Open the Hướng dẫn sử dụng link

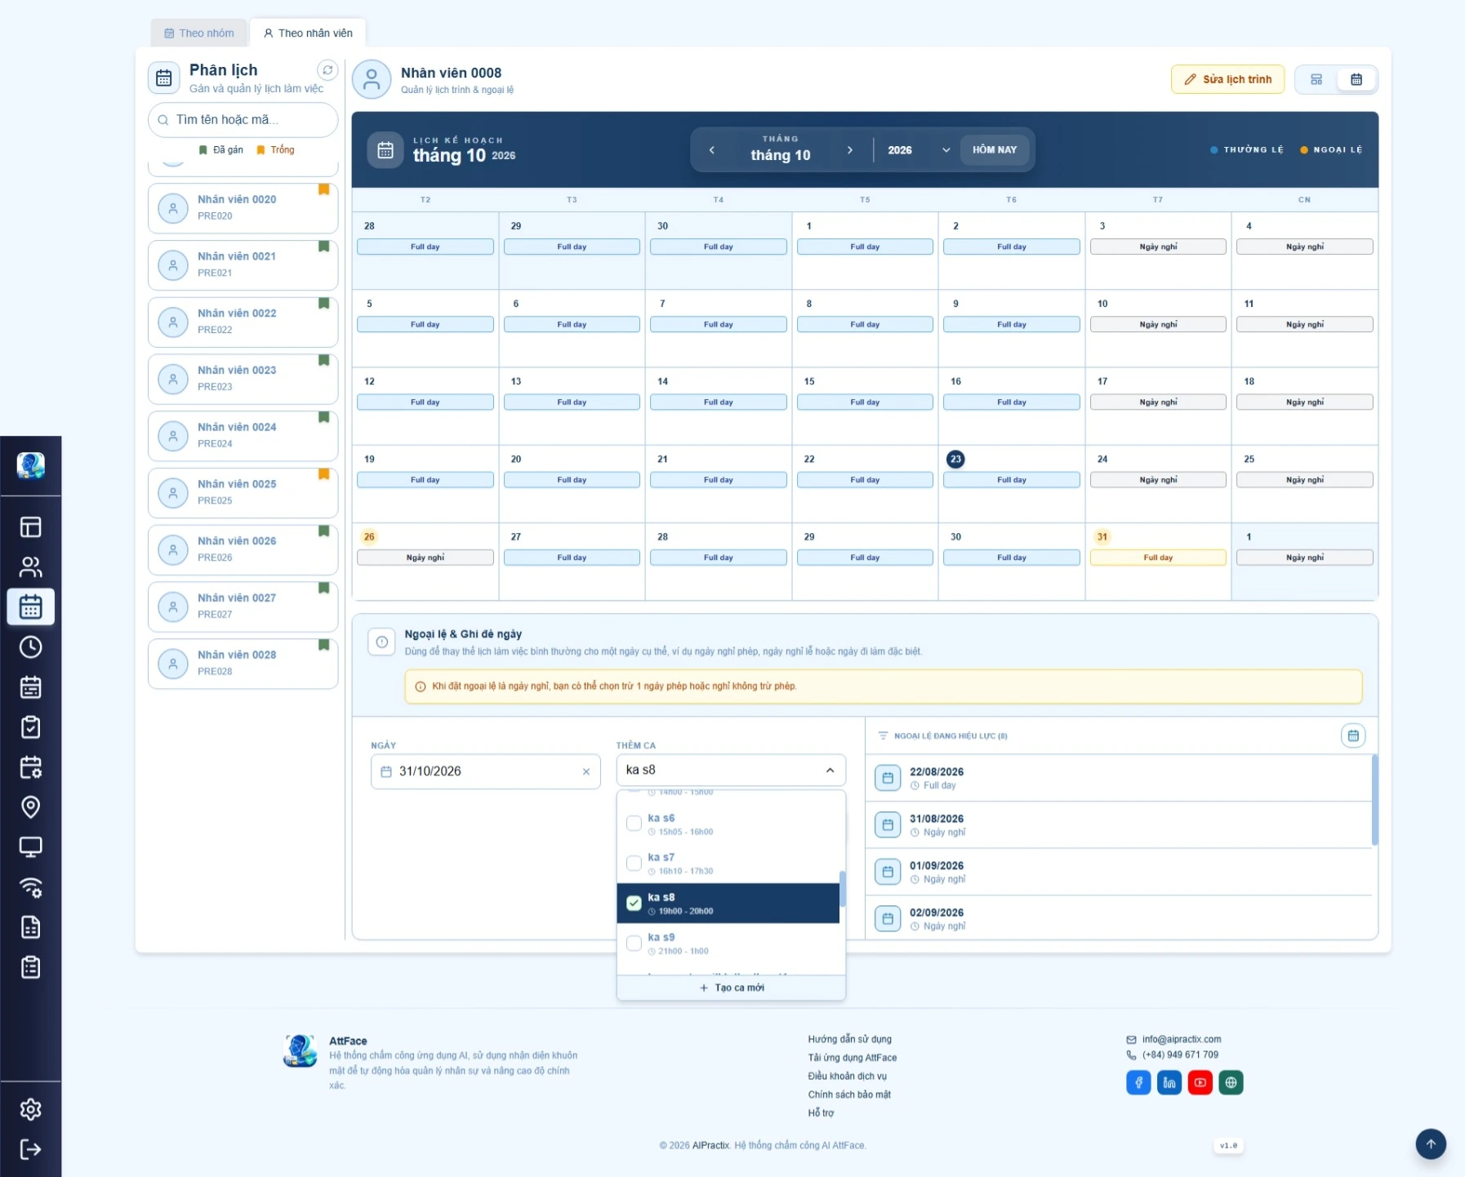coord(849,1039)
